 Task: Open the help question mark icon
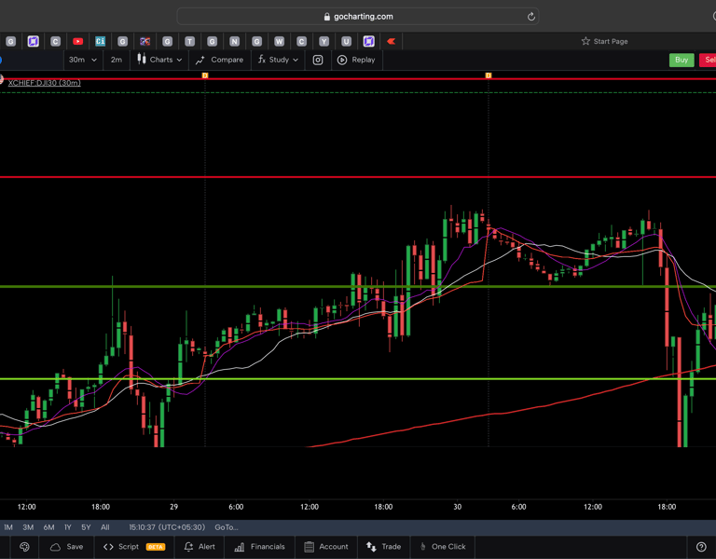point(701,547)
